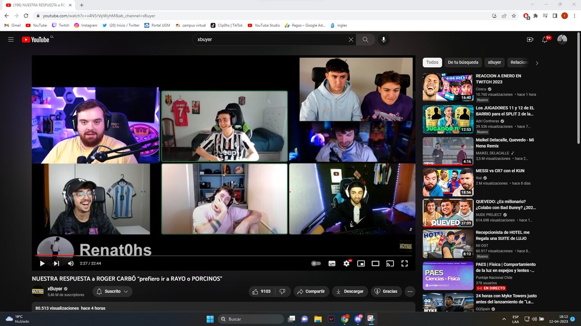Toggle the Chrome side panel
Screen dimensions: 581x326
point(554,16)
